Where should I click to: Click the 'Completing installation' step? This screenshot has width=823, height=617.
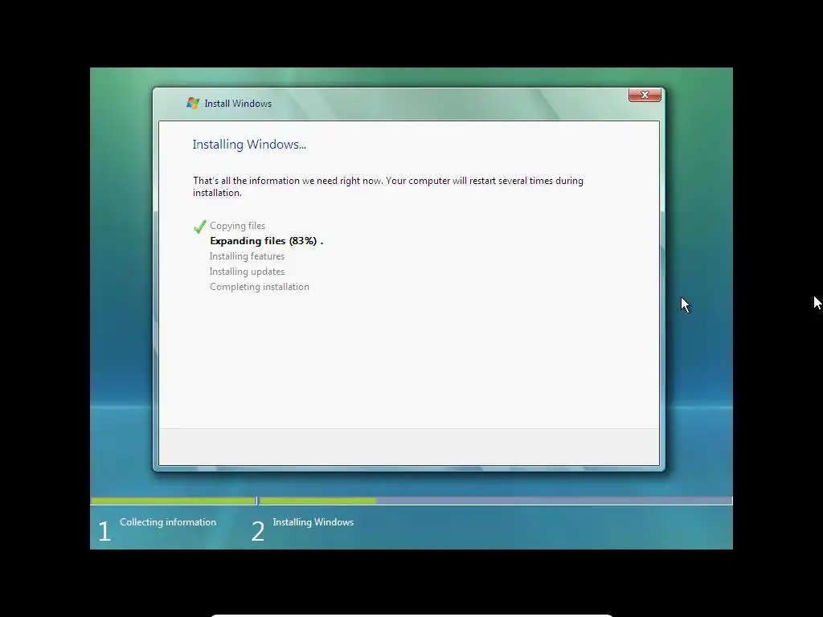click(x=260, y=287)
